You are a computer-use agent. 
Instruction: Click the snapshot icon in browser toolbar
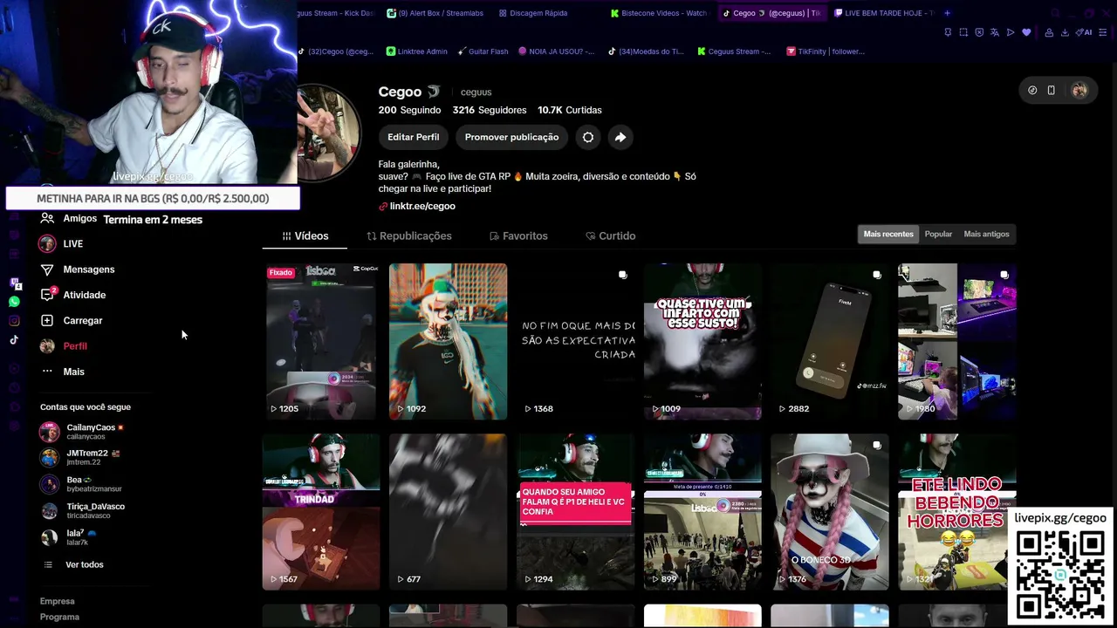click(x=963, y=32)
